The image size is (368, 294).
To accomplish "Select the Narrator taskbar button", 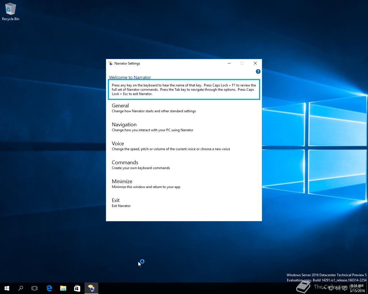I will (91, 288).
